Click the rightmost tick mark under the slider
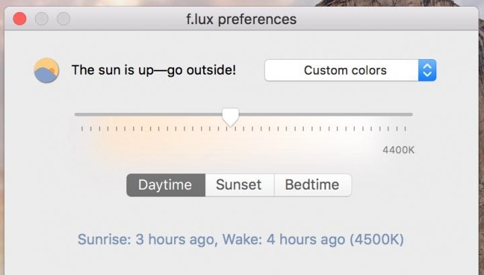 [405, 128]
